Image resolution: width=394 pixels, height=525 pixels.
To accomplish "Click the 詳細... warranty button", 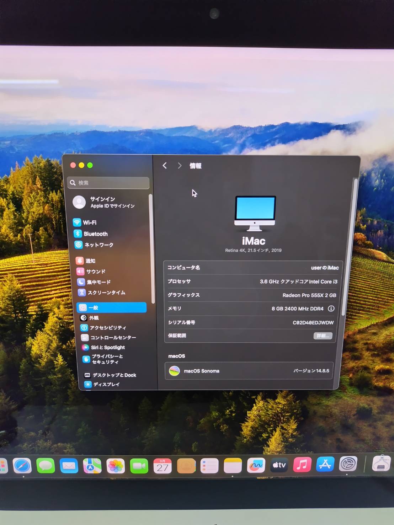I will click(x=323, y=336).
